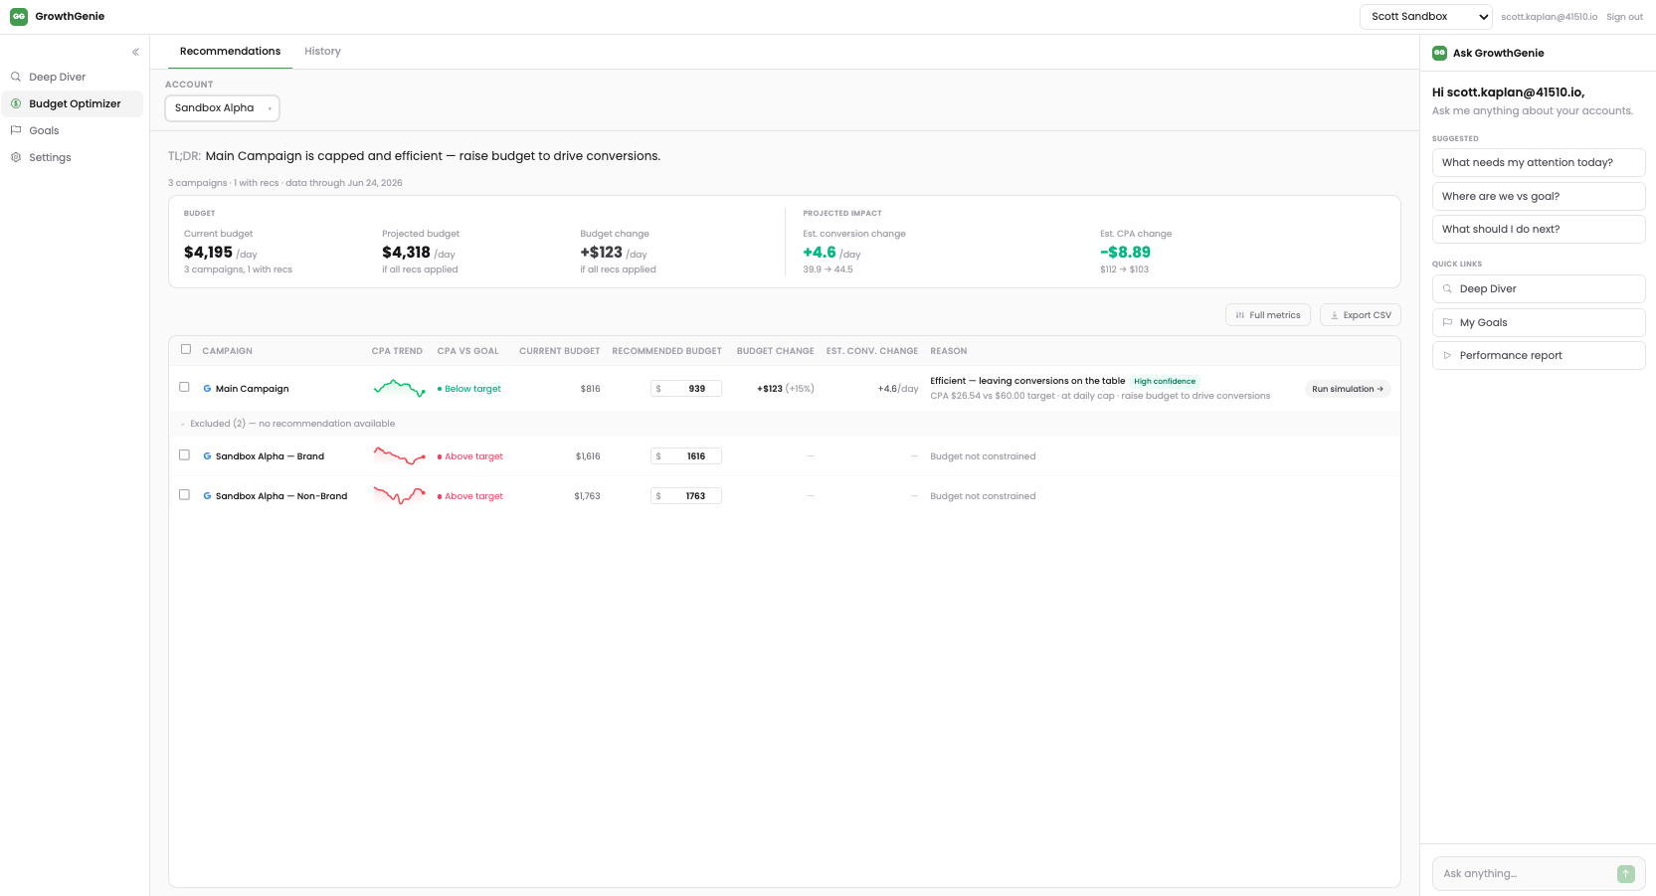Toggle the select-all campaigns checkbox
The width and height of the screenshot is (1656, 896).
(186, 349)
